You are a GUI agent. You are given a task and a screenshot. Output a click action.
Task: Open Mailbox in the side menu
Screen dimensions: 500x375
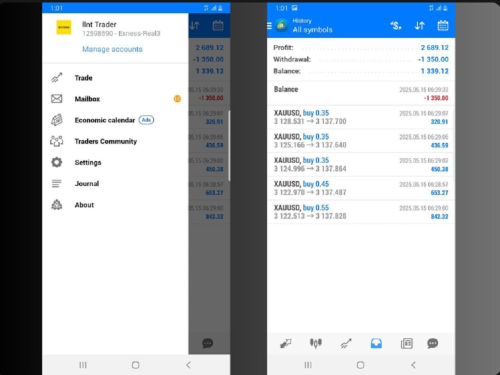[115, 99]
